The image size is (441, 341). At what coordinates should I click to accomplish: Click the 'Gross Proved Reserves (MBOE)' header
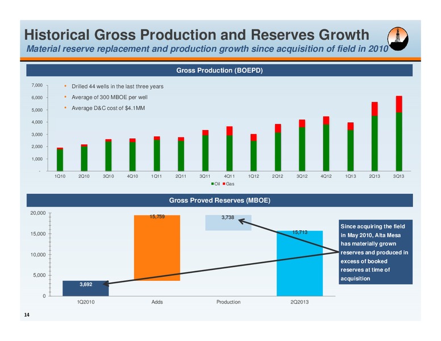(220, 200)
